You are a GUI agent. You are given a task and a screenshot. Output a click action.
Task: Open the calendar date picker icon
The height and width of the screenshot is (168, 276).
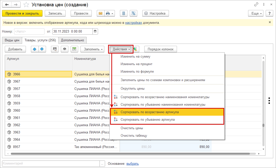click(95, 31)
